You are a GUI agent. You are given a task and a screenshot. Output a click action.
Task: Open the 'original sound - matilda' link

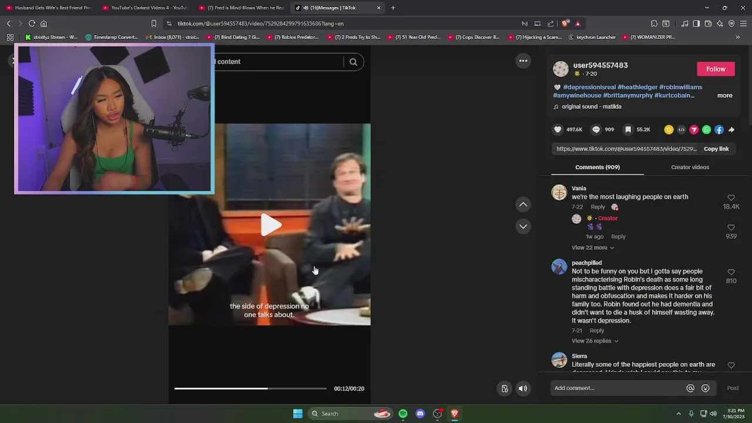click(x=591, y=106)
